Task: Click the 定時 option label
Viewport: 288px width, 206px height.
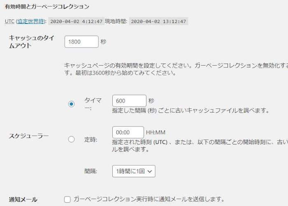Action: pos(91,140)
